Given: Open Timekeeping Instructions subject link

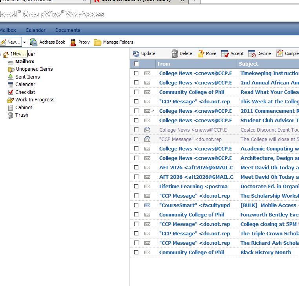Looking at the screenshot, I should [270, 73].
